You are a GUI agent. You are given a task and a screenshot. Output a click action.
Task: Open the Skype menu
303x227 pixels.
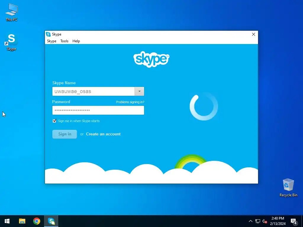[x=51, y=41]
